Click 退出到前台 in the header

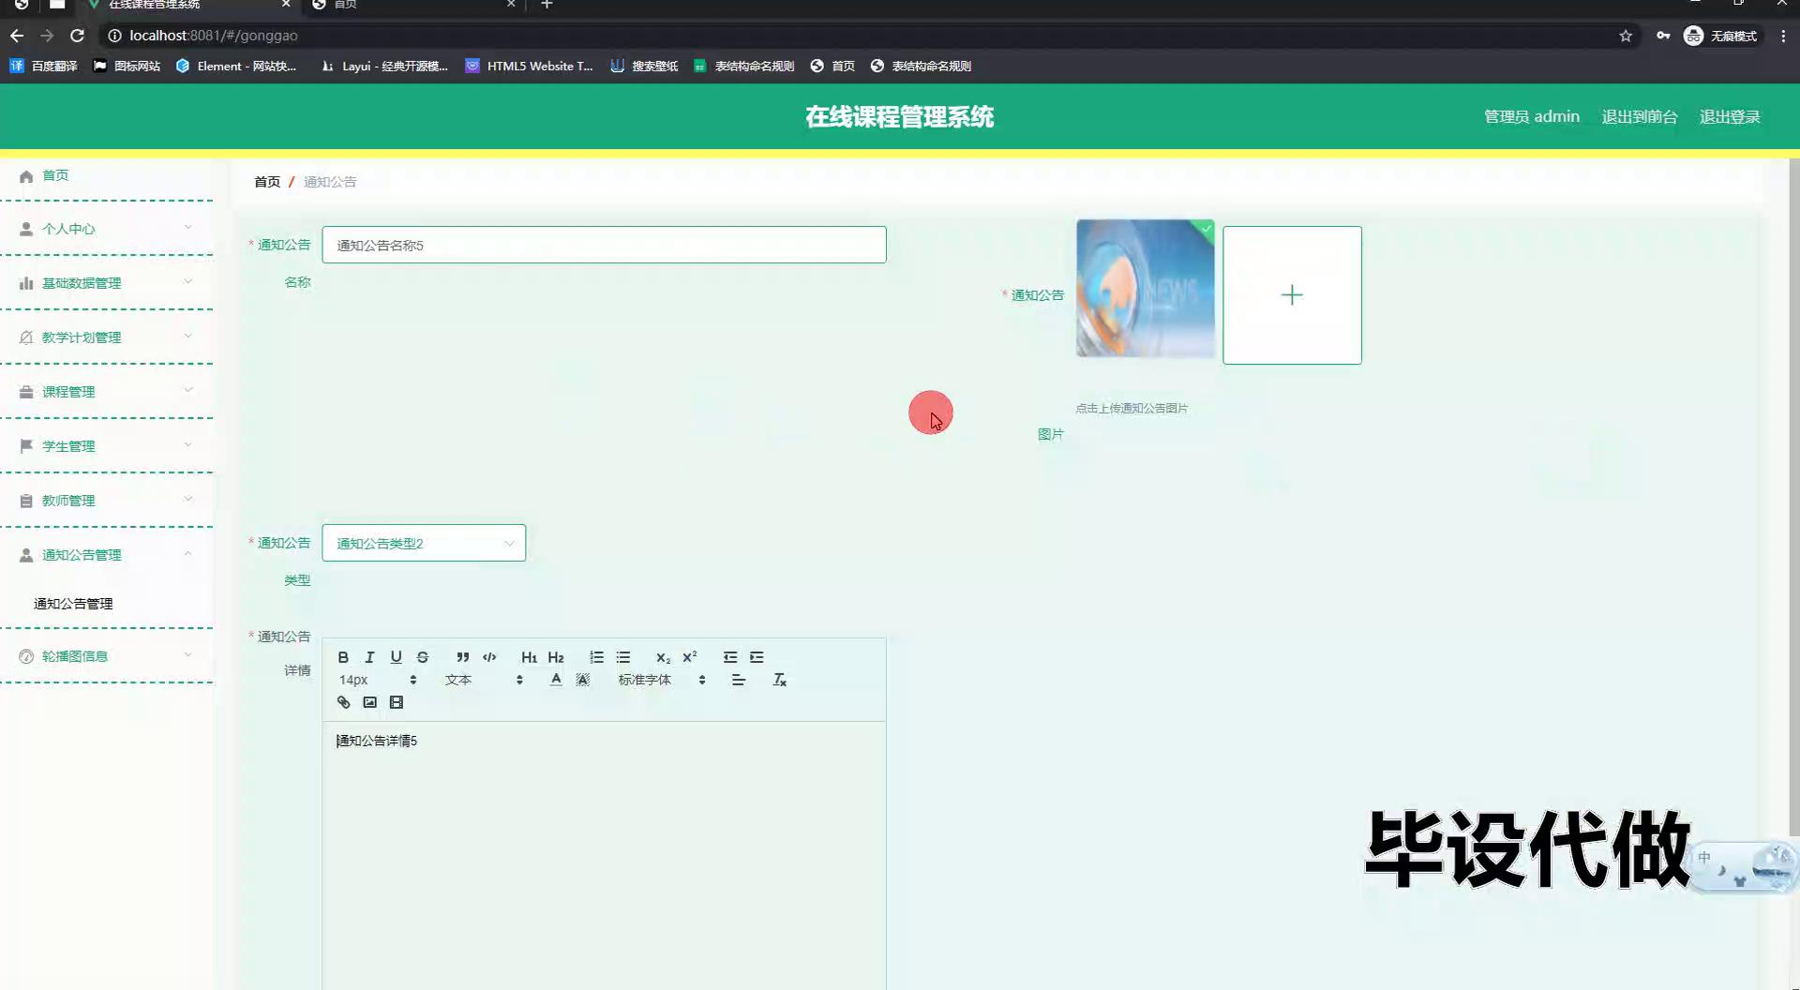[1639, 116]
